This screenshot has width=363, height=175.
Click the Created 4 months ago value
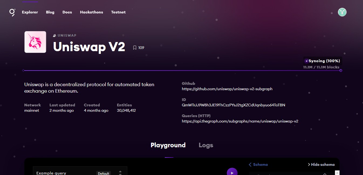96,110
